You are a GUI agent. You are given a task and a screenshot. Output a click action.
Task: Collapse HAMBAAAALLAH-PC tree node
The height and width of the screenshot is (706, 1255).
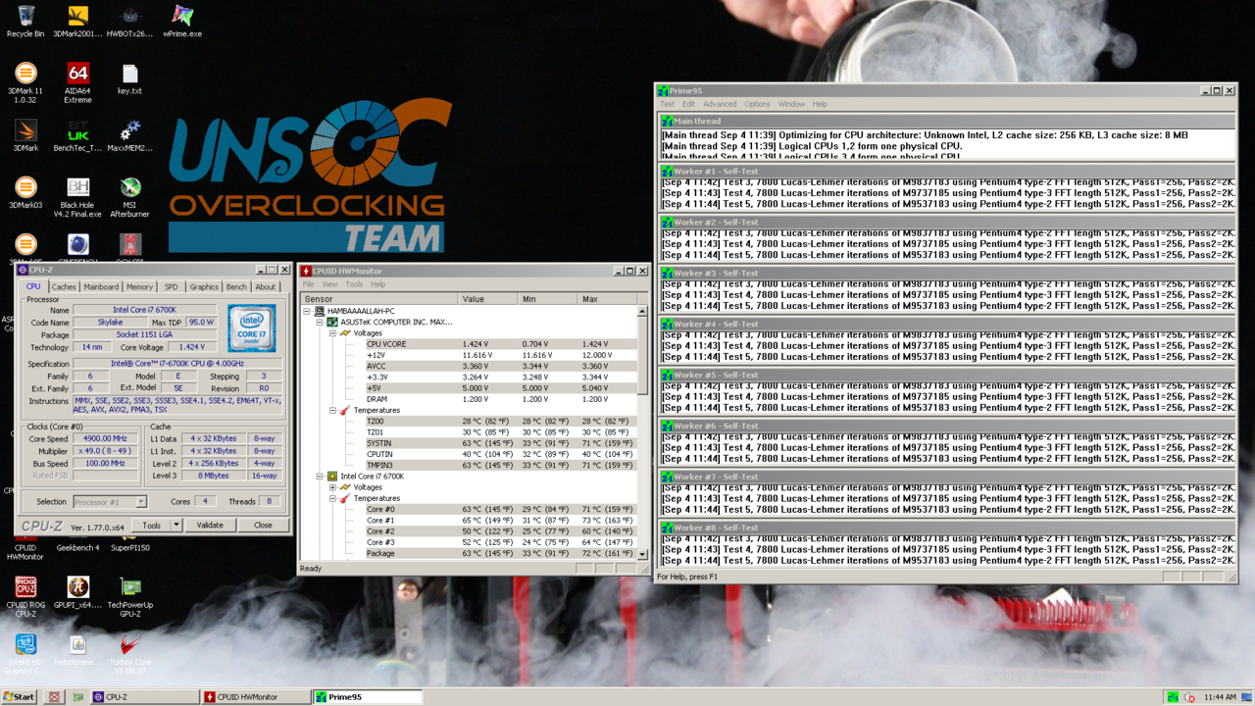tap(306, 311)
